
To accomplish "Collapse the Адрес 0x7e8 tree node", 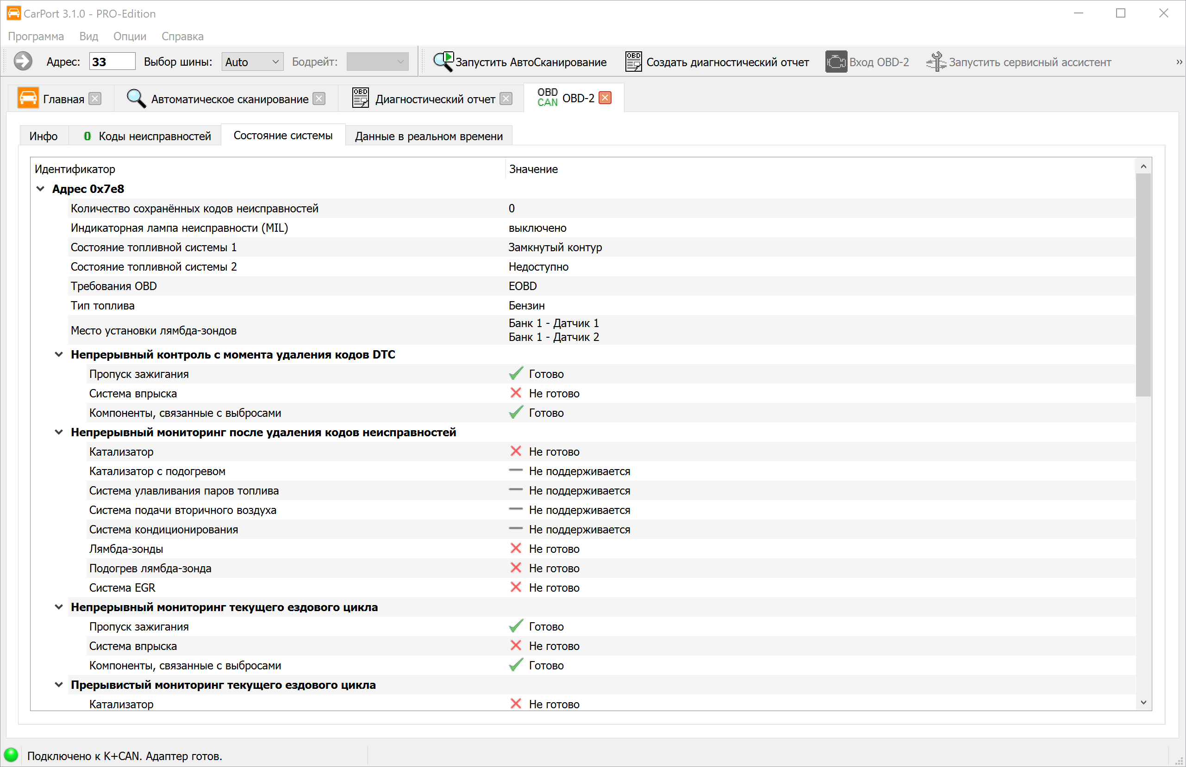I will [40, 189].
